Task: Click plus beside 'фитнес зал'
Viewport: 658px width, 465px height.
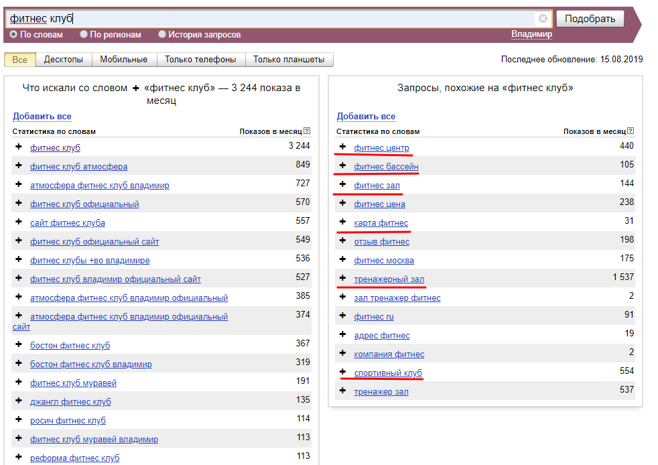Action: (342, 184)
